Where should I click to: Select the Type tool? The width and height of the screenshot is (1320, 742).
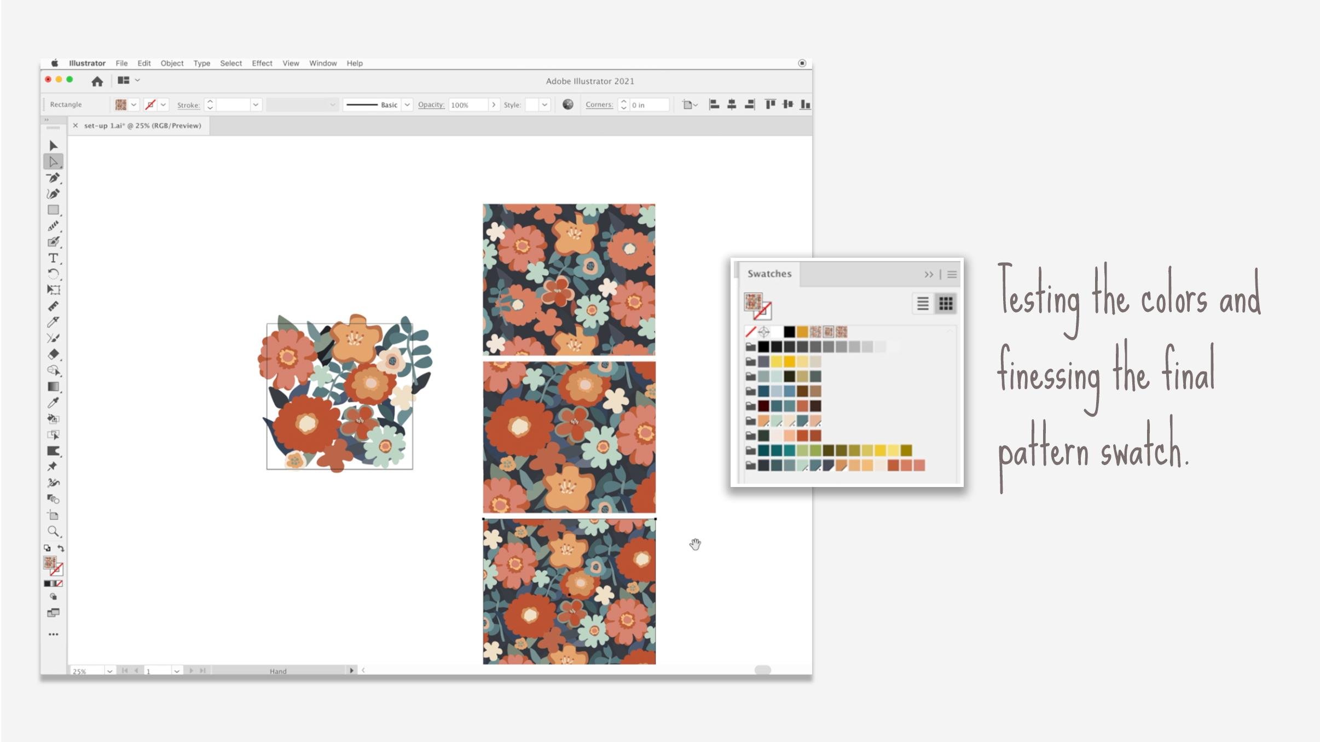click(x=53, y=258)
